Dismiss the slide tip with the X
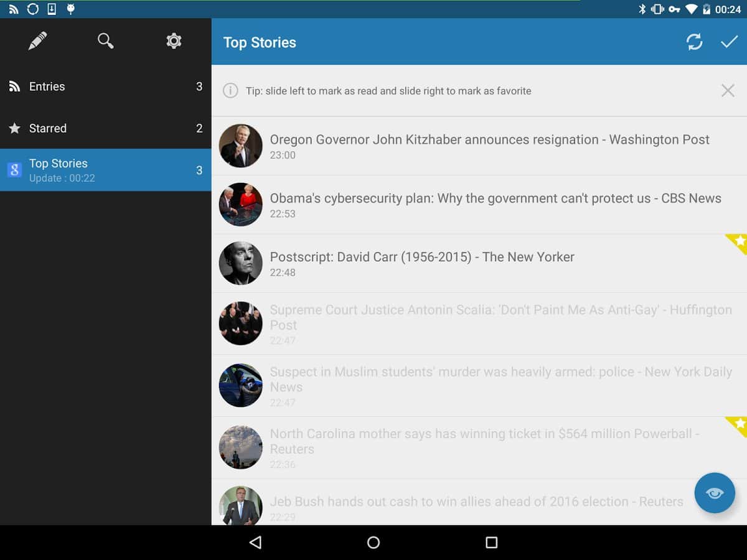This screenshot has width=747, height=560. click(x=727, y=91)
